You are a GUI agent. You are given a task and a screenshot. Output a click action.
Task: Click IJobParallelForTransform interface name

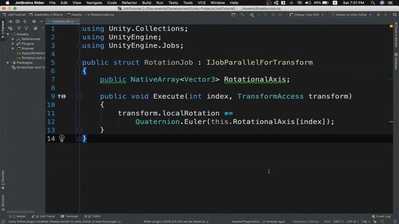[259, 62]
